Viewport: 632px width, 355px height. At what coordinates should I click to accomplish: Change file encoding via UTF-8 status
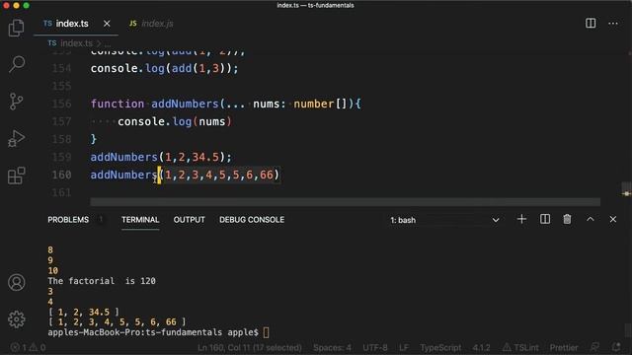click(x=375, y=347)
